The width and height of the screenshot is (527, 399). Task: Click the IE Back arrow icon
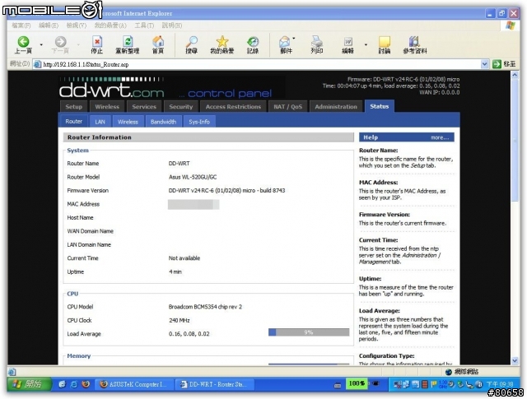pyautogui.click(x=23, y=42)
